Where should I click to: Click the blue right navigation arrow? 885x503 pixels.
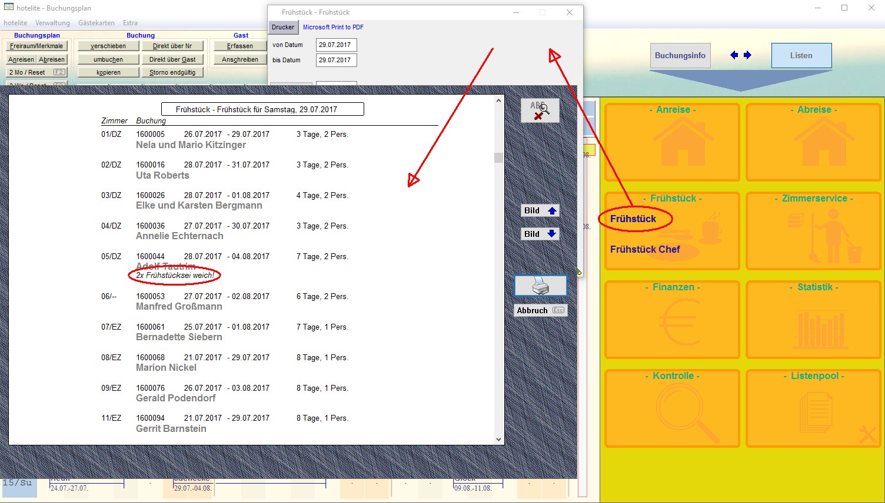(x=747, y=55)
